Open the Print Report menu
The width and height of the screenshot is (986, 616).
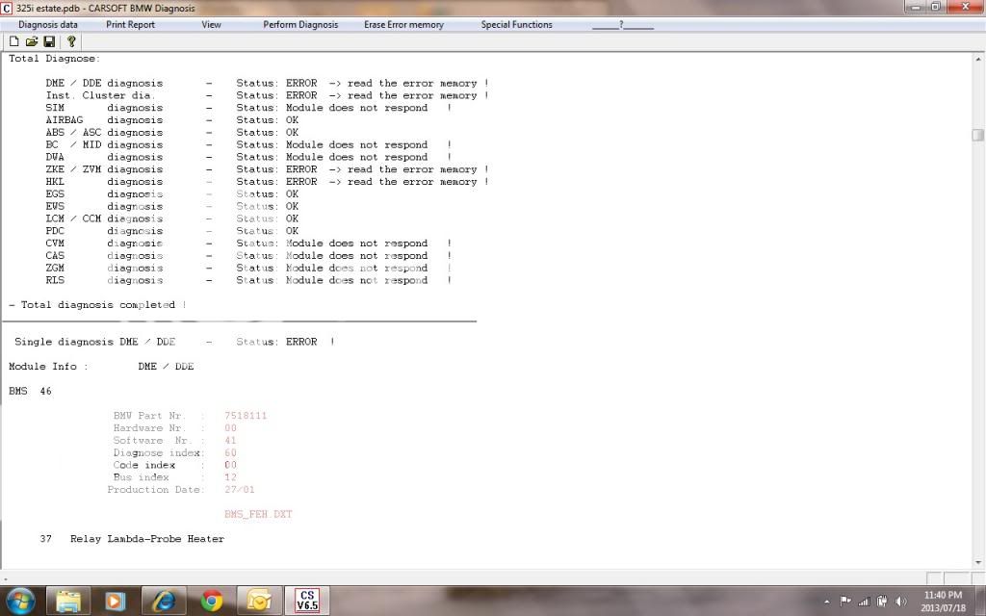(130, 25)
